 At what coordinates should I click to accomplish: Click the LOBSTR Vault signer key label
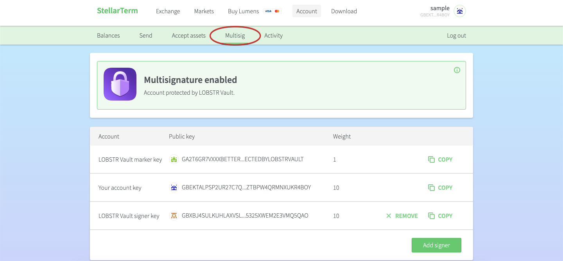(x=129, y=216)
